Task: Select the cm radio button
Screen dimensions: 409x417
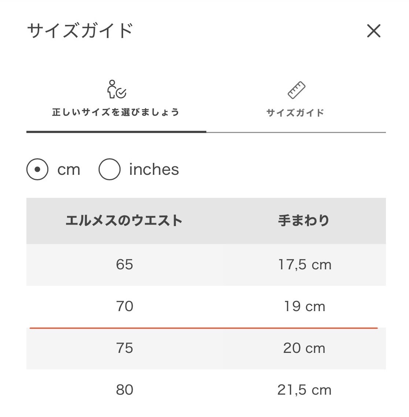Action: point(37,170)
